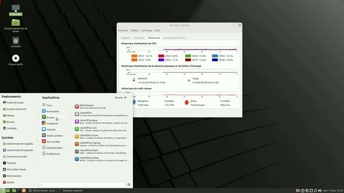Open Réseau place
344x193 pixels.
[x=9, y=115]
